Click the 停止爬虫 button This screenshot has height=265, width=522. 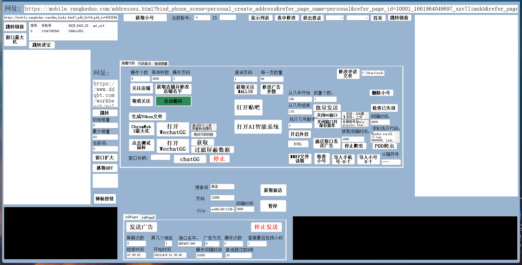[354, 146]
